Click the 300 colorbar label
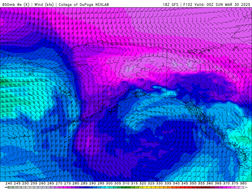Screen dimensions: 252x189 (109, 183)
